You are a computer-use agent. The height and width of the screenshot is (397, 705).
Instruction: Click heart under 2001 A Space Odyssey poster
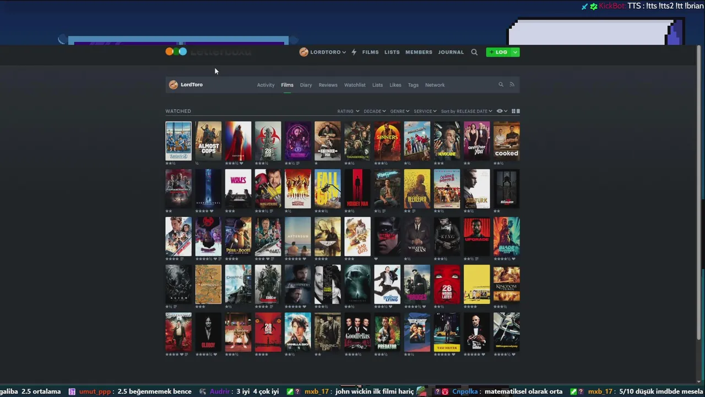point(514,355)
